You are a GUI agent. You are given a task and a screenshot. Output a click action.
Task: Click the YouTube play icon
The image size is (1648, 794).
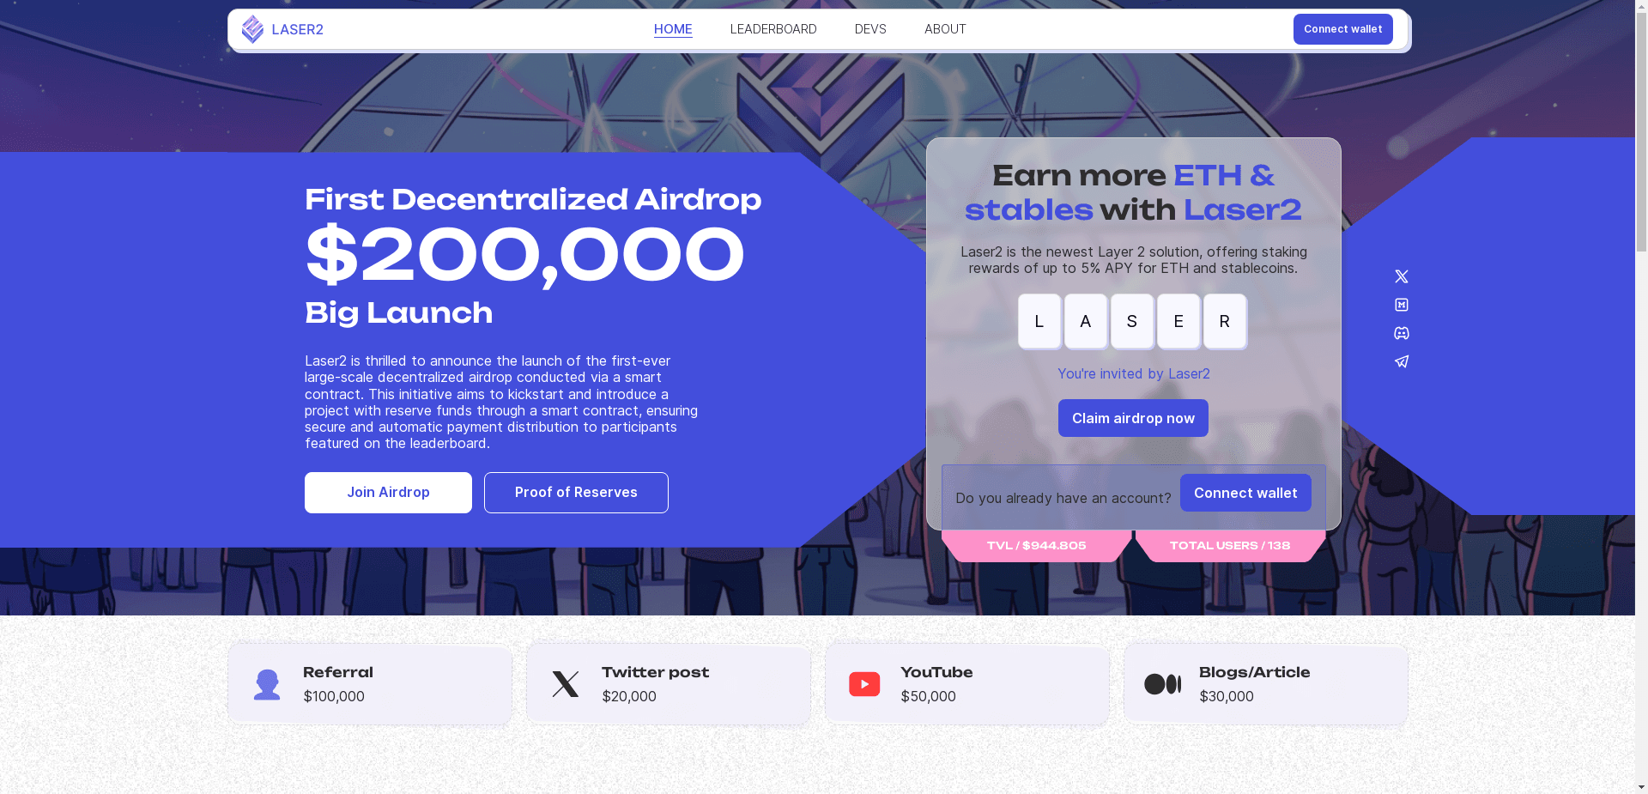coord(864,684)
